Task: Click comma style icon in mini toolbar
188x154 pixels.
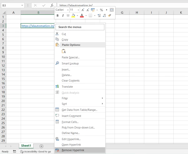Action: coord(106,10)
